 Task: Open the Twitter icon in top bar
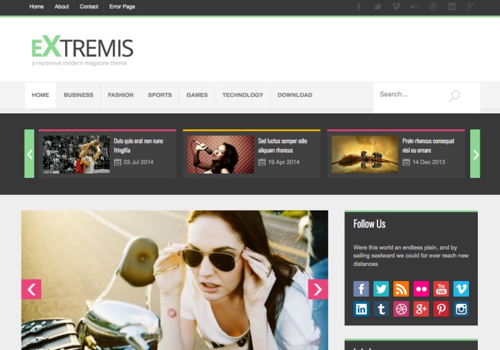[377, 6]
